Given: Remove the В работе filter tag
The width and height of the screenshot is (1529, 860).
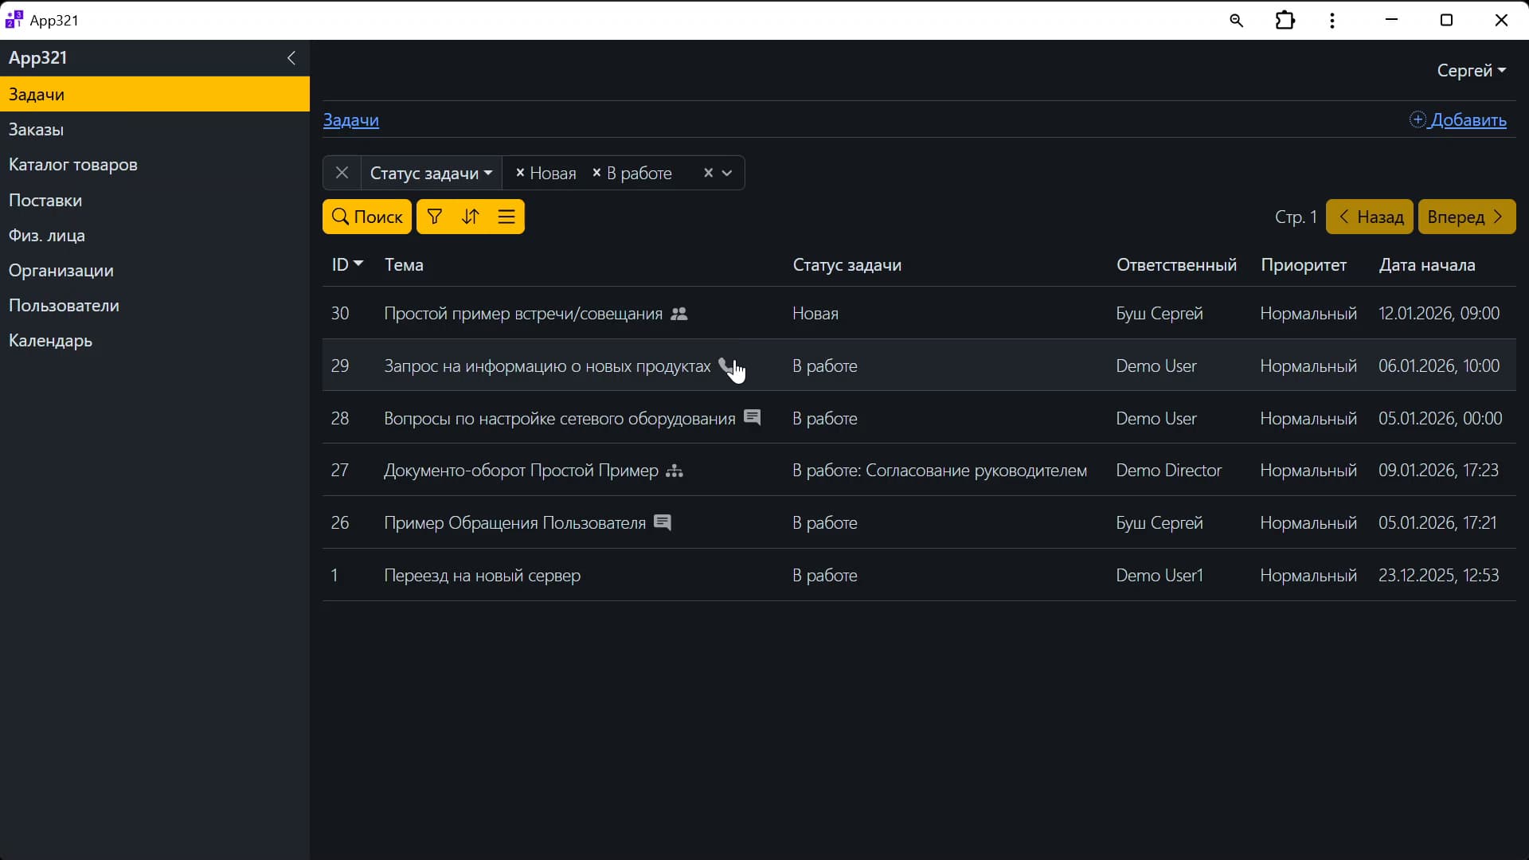Looking at the screenshot, I should point(596,173).
